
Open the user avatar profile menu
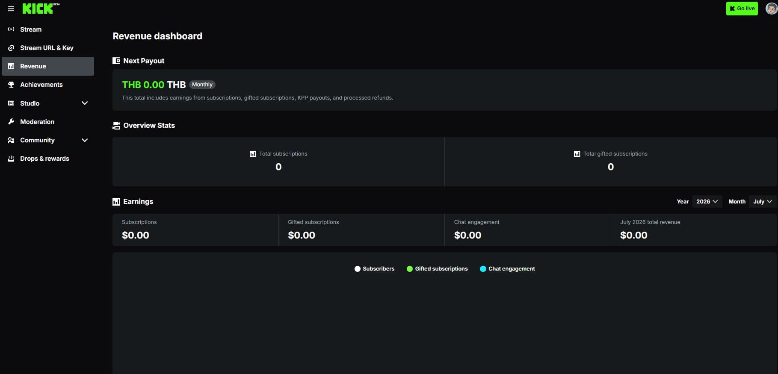coord(771,9)
